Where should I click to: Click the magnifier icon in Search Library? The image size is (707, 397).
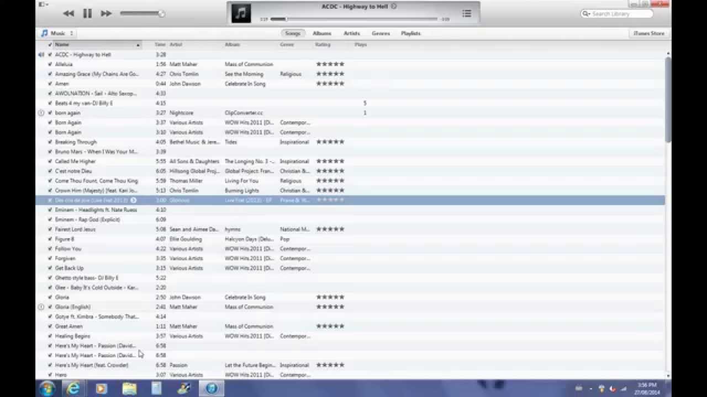tap(587, 14)
